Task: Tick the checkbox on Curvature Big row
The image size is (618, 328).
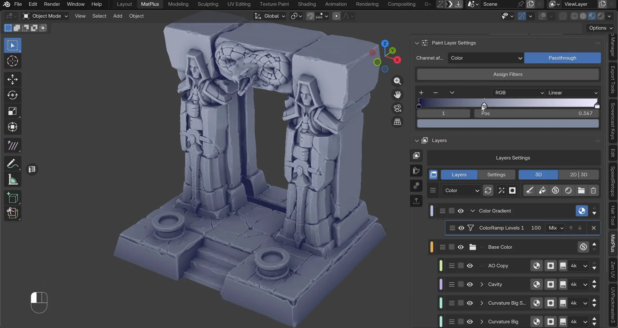Action: [x=461, y=321]
